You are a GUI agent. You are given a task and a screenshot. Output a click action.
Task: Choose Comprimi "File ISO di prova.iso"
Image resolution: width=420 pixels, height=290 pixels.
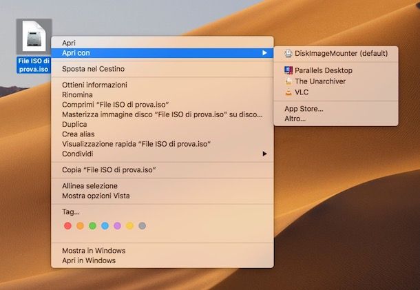tap(162, 105)
